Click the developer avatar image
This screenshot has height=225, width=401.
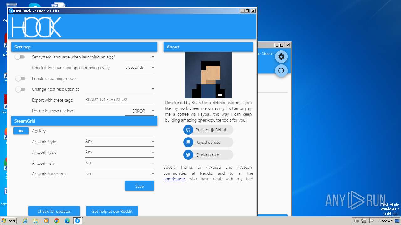coord(208,75)
